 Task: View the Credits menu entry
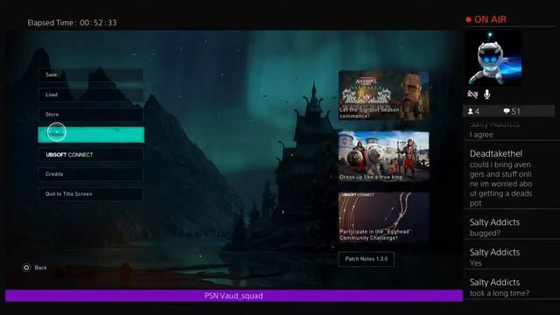[x=91, y=174]
